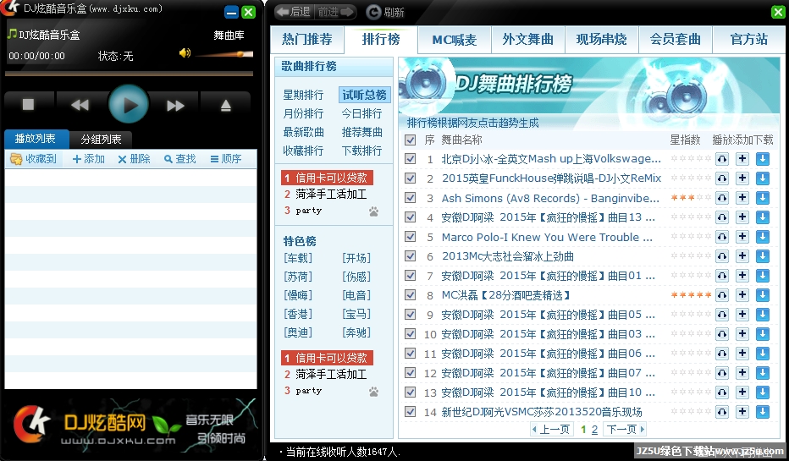The image size is (789, 461).
Task: Open the 现场串烧 tab
Action: click(601, 39)
